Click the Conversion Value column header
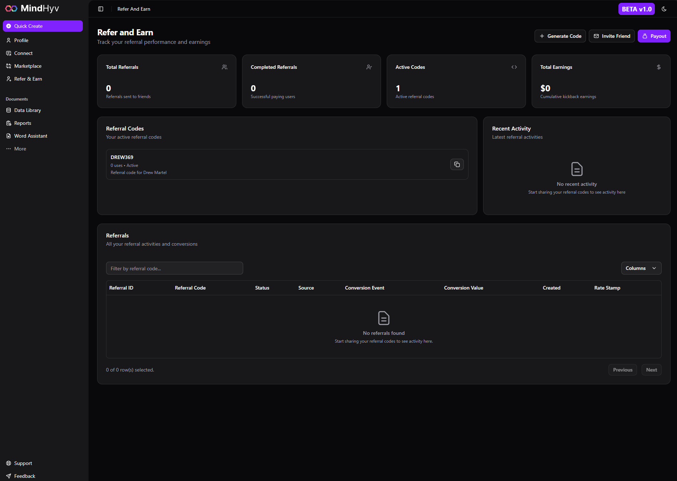Viewport: 677px width, 481px height. (463, 288)
